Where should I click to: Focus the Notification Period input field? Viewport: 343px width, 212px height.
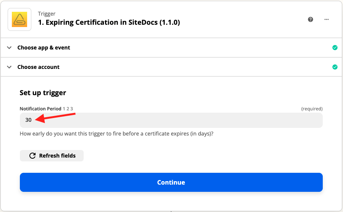click(x=171, y=120)
